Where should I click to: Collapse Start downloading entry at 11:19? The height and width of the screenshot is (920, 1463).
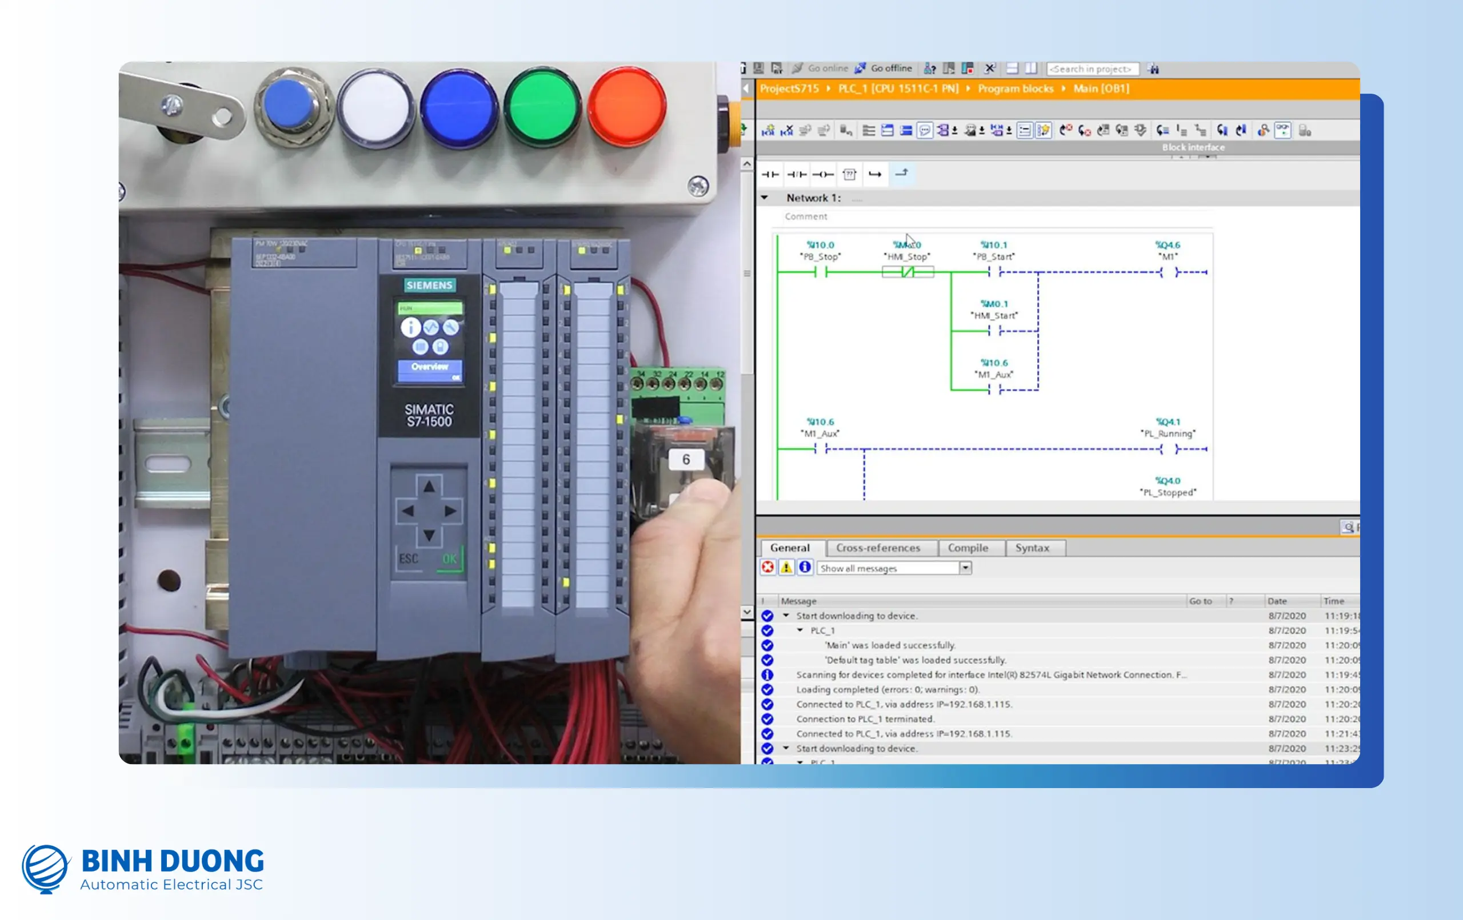[786, 616]
